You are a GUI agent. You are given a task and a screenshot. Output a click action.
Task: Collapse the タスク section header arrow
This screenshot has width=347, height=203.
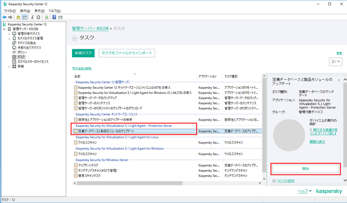(x=75, y=38)
